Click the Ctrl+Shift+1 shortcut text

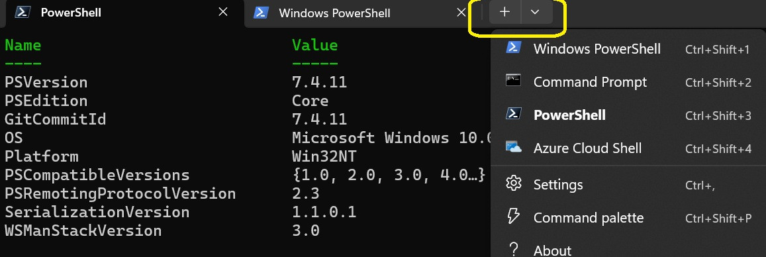point(717,50)
